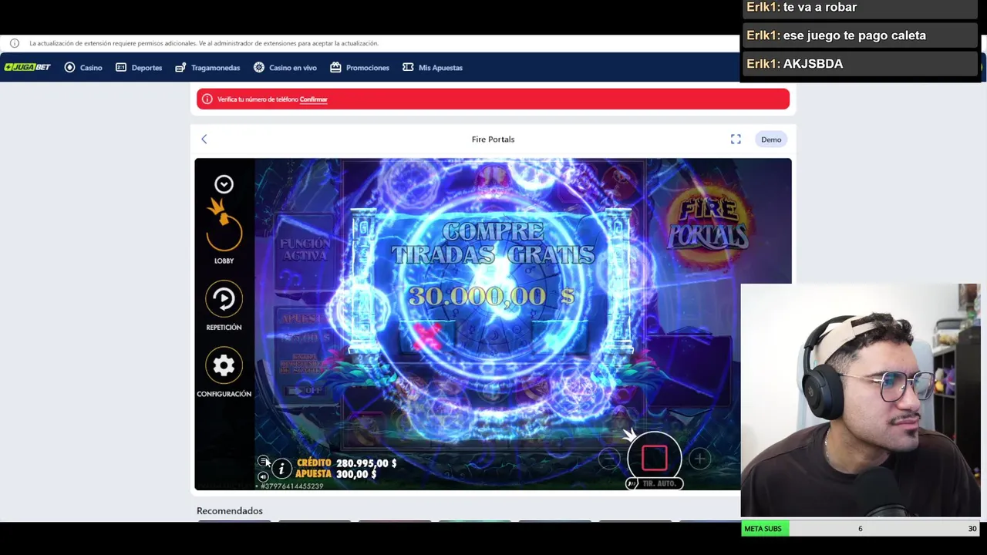Open Casino en vivo
This screenshot has width=987, height=555.
click(285, 68)
